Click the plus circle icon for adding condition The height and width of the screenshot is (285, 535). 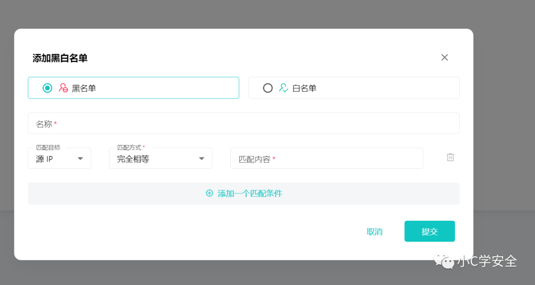(x=210, y=193)
